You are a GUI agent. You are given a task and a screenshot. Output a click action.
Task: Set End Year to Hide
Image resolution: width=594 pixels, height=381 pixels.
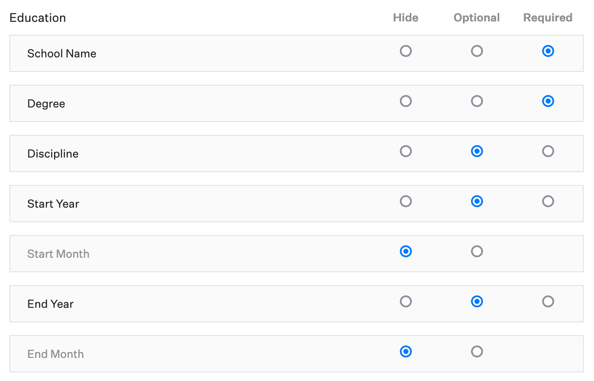click(x=405, y=301)
